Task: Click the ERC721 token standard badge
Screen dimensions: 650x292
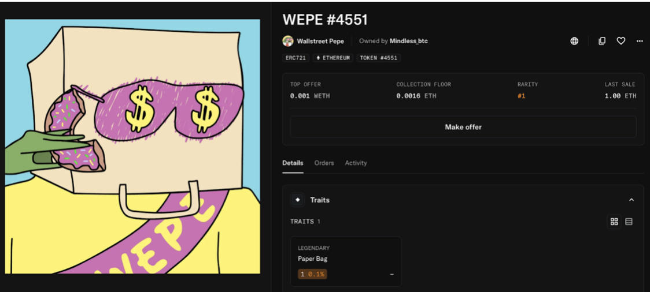Action: point(296,58)
